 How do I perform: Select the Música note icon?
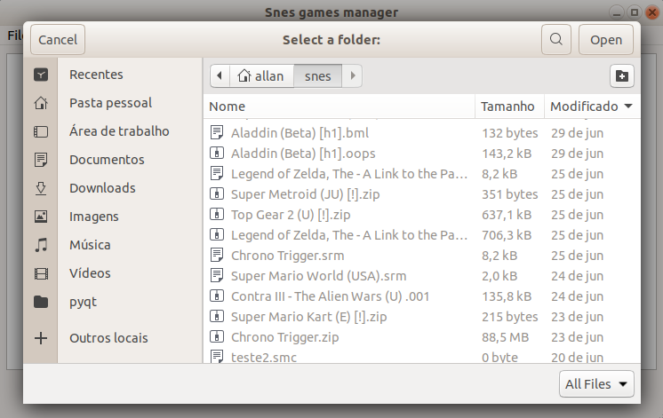coord(41,245)
